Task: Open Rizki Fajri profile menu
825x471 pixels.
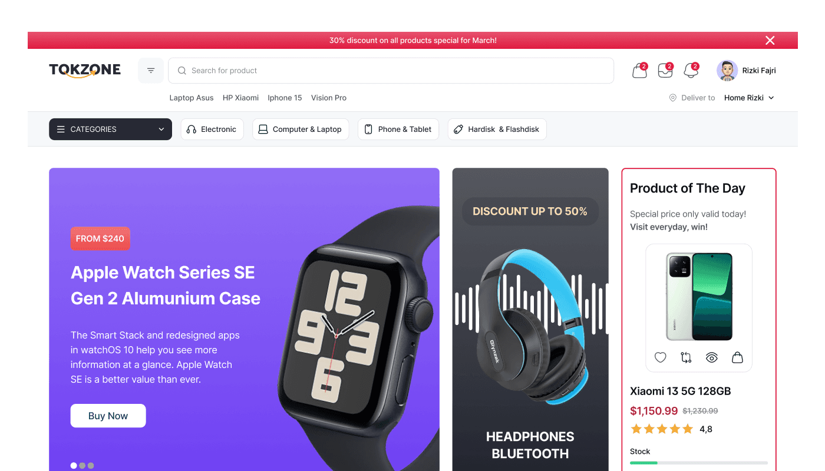Action: coord(746,71)
